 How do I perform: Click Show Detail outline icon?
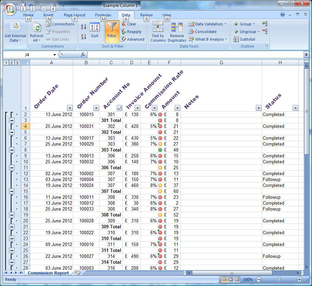click(x=265, y=24)
